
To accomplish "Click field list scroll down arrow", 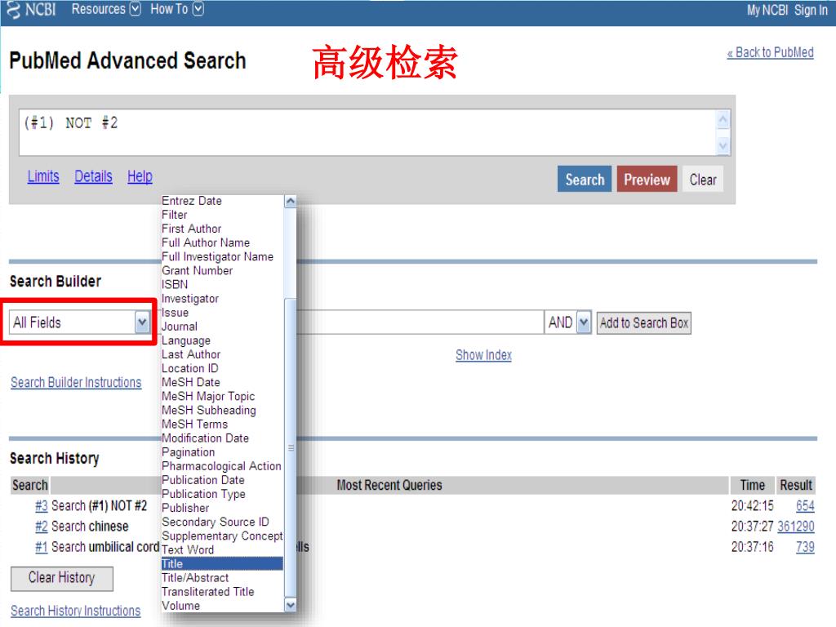I will point(291,605).
